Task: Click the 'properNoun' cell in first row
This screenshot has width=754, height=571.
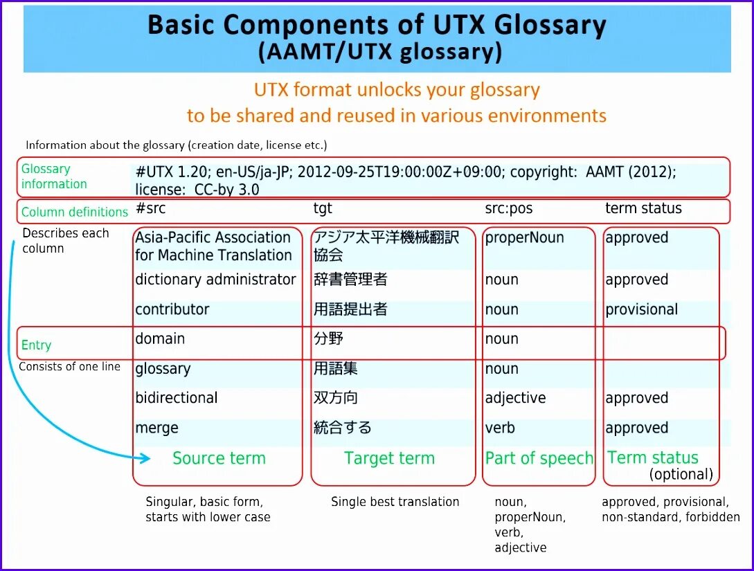Action: click(x=524, y=237)
